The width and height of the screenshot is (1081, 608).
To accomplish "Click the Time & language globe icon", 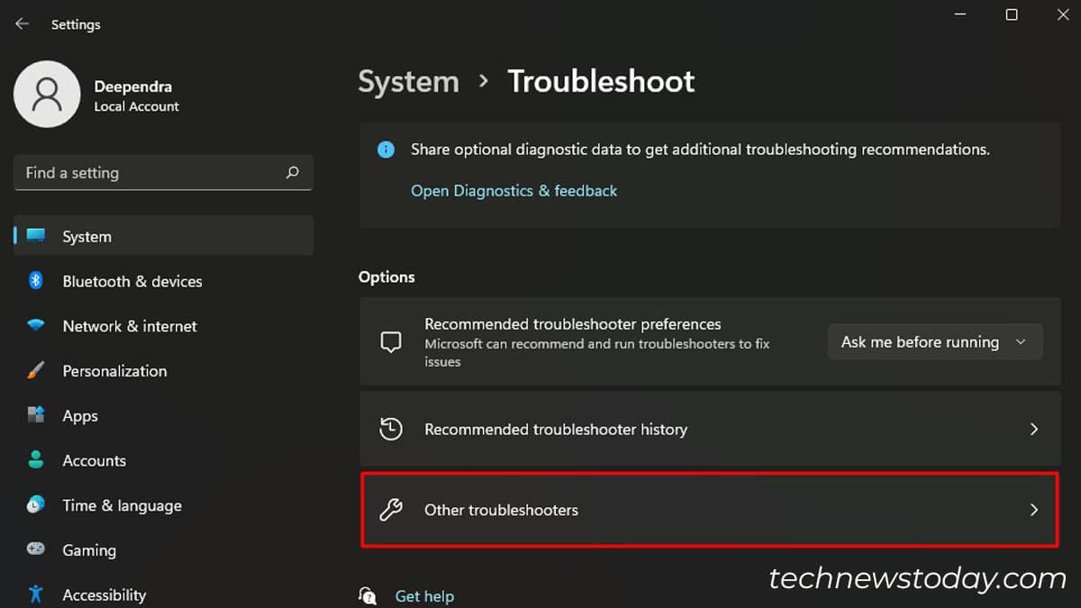I will point(36,505).
